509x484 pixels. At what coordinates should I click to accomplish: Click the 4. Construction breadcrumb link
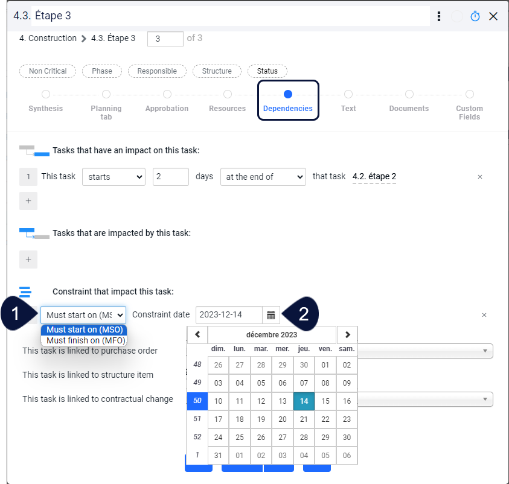46,38
